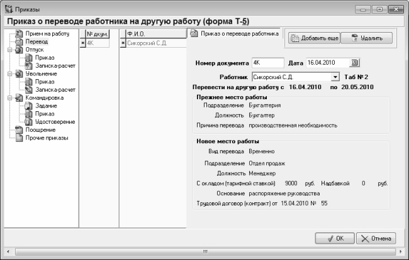The image size is (409, 260).
Task: Click the № дкум. column header
Action: pos(98,34)
